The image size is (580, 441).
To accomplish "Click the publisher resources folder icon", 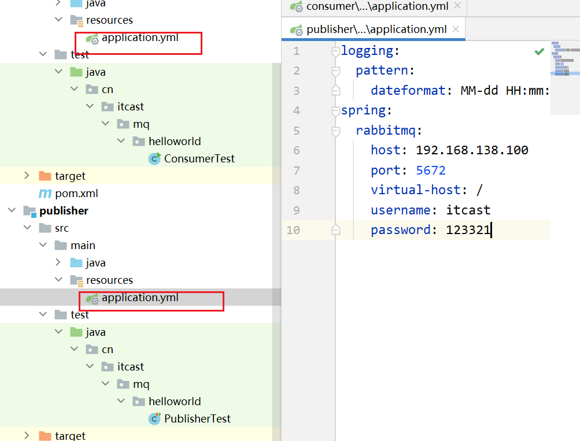I will pos(76,280).
